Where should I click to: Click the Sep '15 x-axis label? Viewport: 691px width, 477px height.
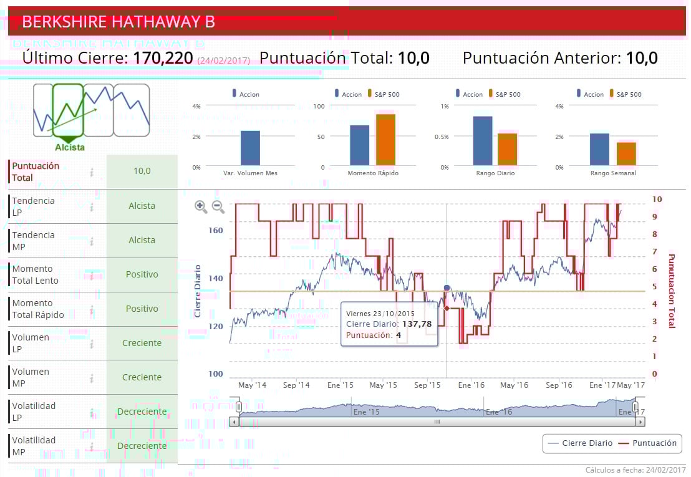[x=427, y=385]
